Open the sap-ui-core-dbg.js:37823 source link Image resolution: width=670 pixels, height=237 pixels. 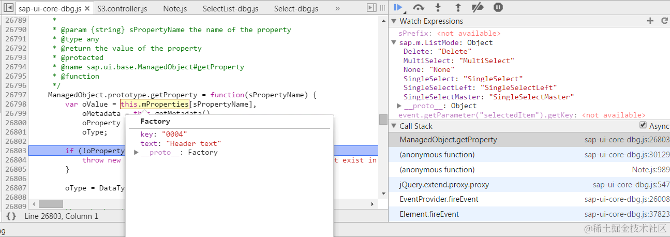click(x=627, y=214)
